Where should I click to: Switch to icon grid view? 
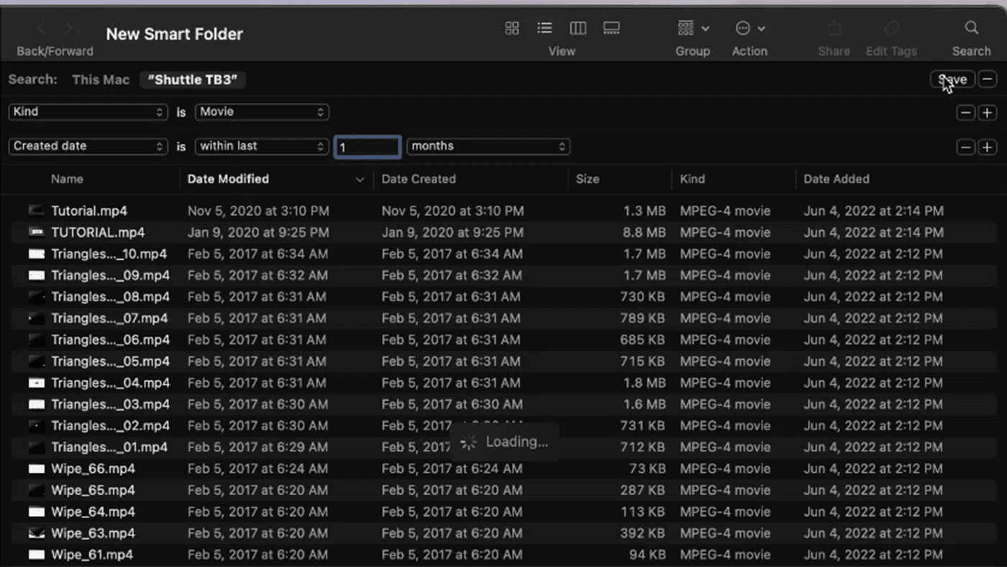(x=511, y=28)
